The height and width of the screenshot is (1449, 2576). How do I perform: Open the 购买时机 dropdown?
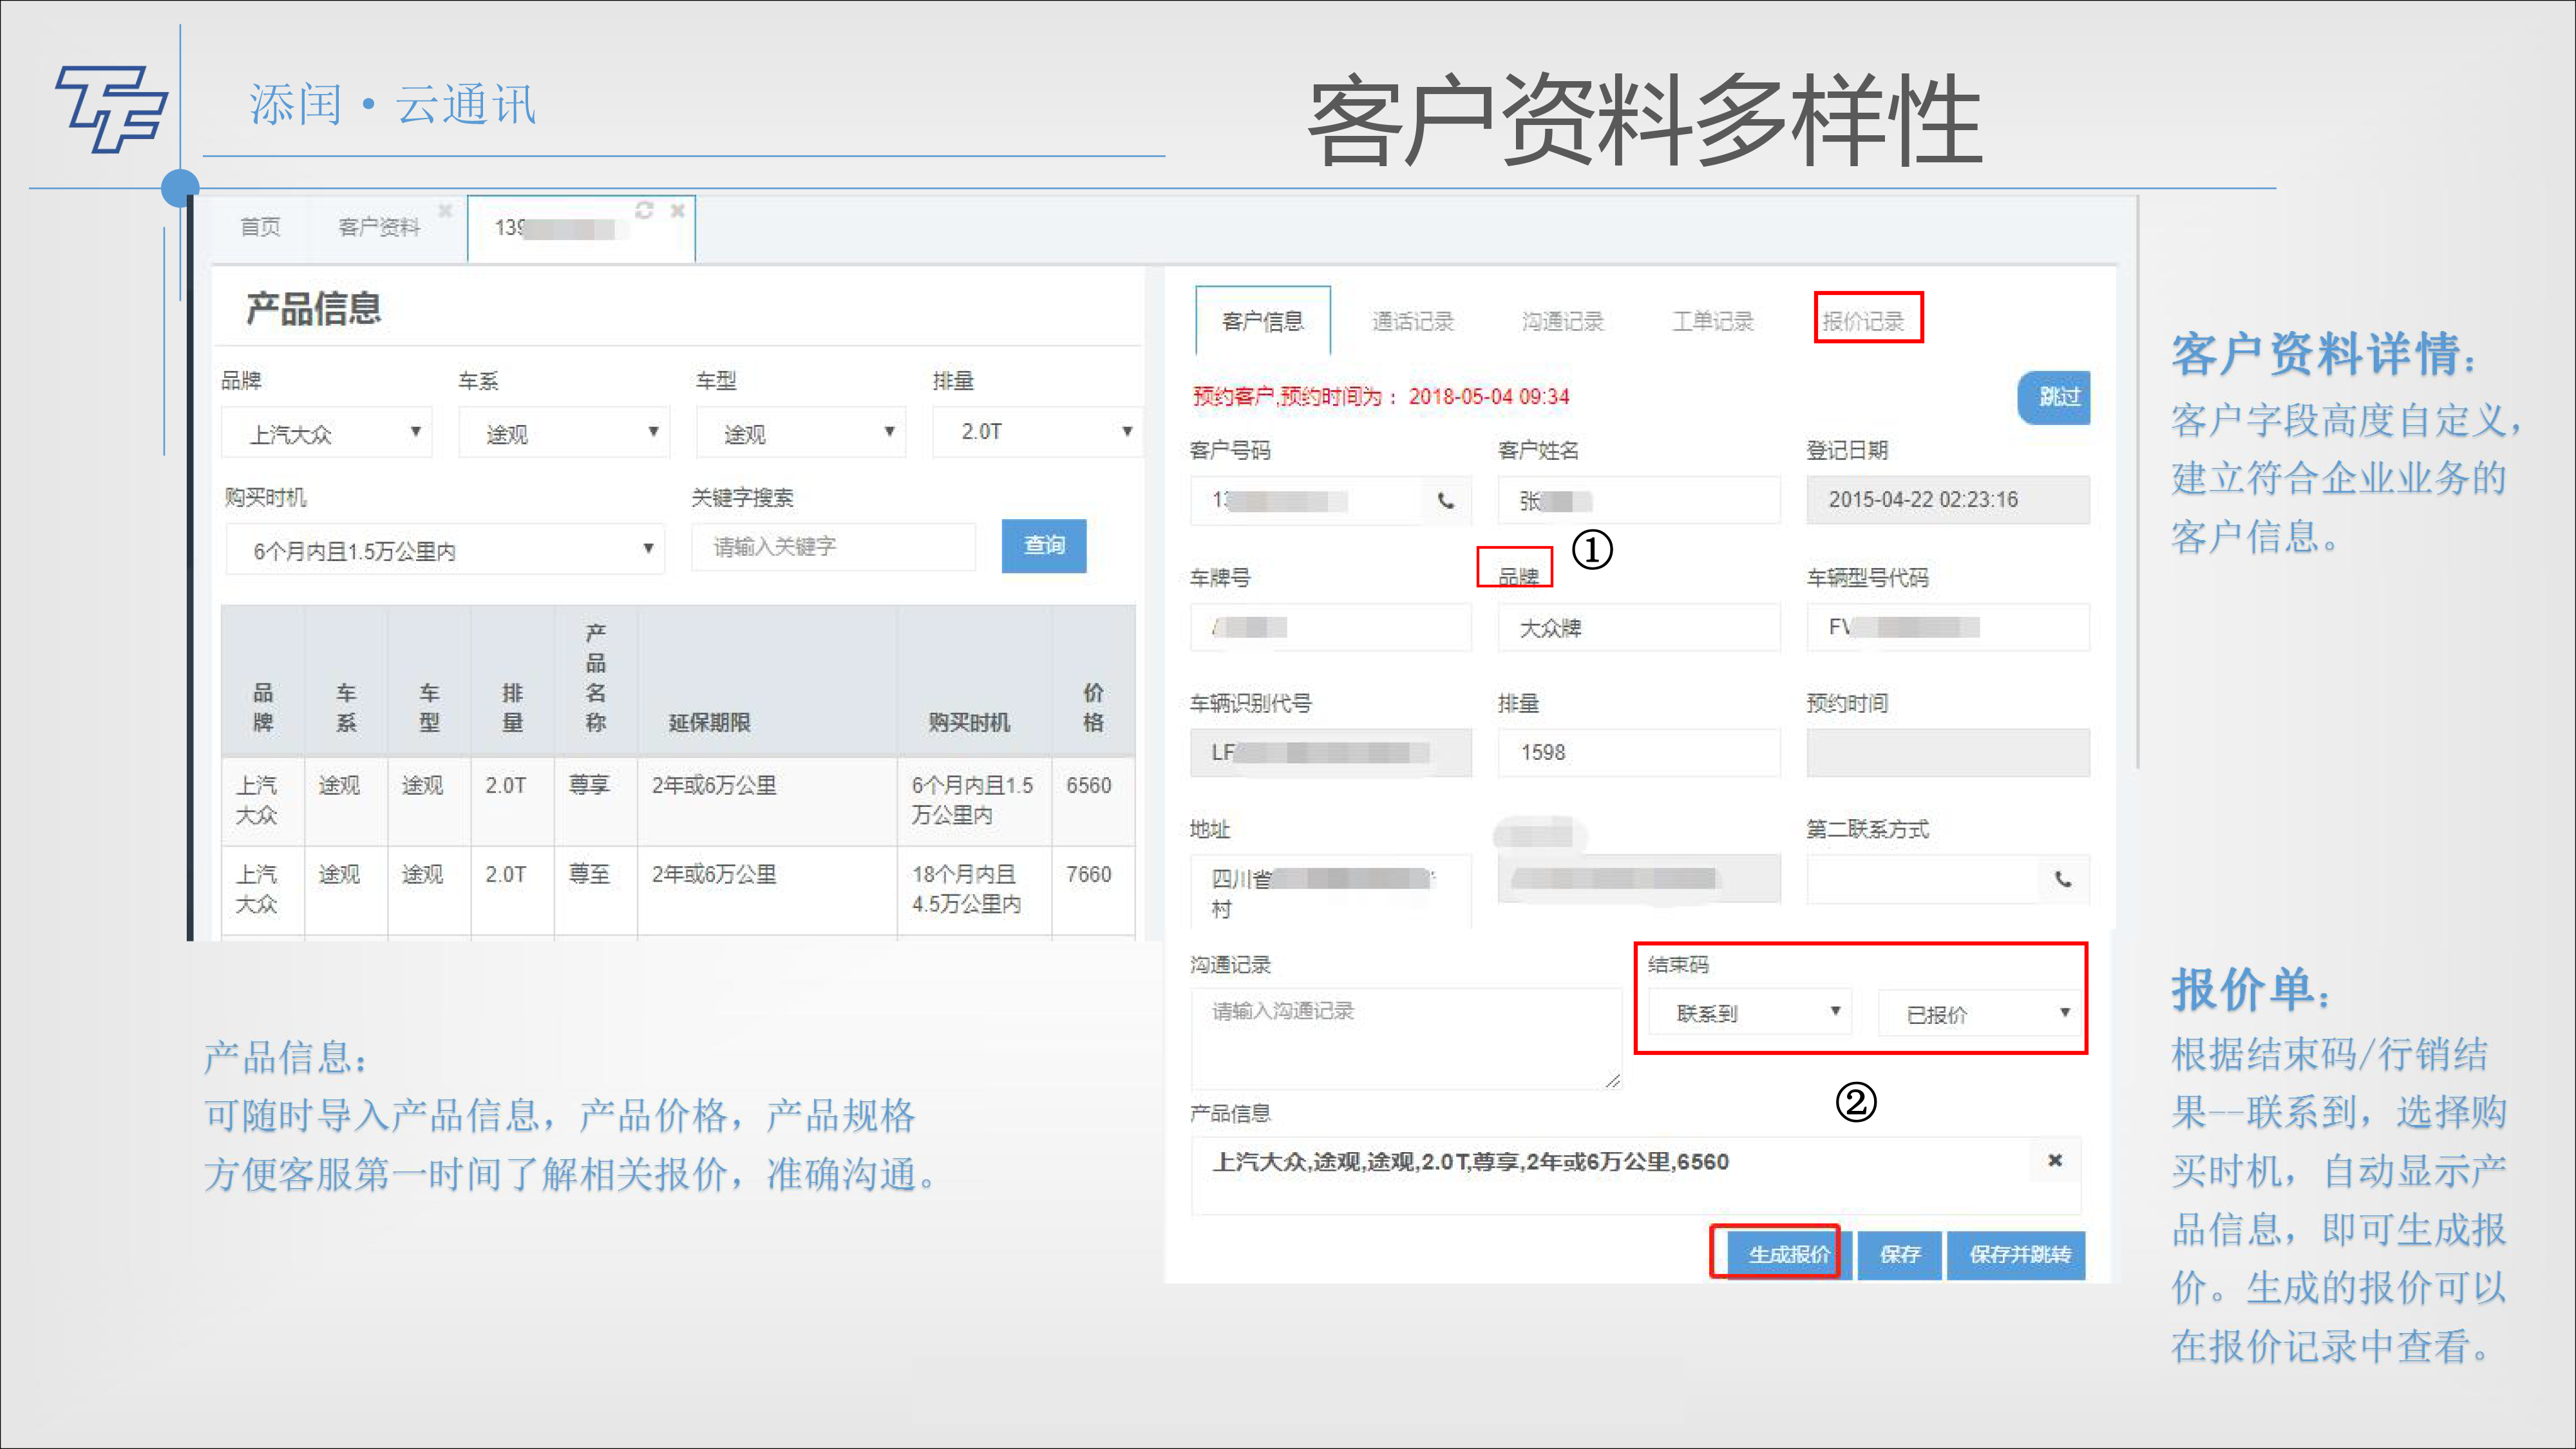(x=445, y=550)
